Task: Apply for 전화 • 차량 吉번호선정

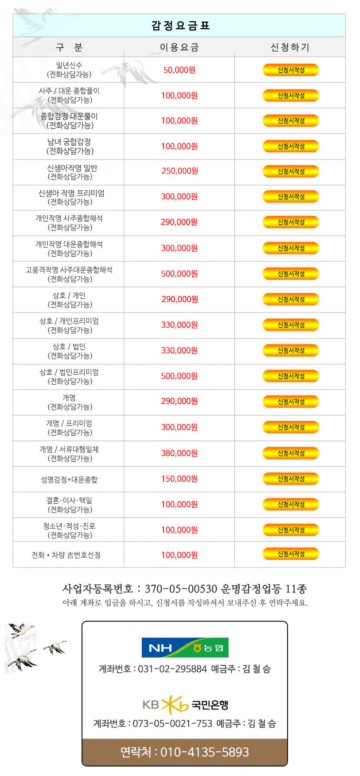Action: tap(291, 554)
